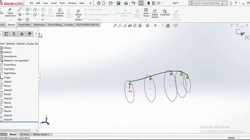Expand the Smart Dimension dropdown arrow
The height and width of the screenshot is (140, 250).
pos(11,20)
